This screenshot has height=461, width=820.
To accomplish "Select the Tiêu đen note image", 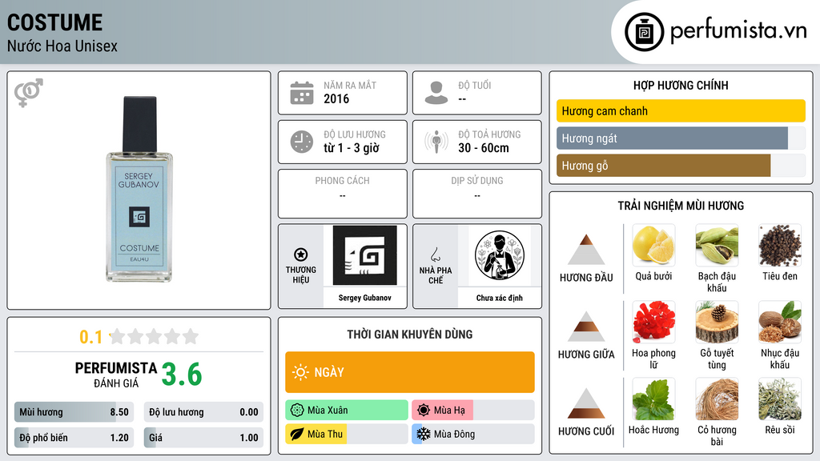I will (x=780, y=245).
